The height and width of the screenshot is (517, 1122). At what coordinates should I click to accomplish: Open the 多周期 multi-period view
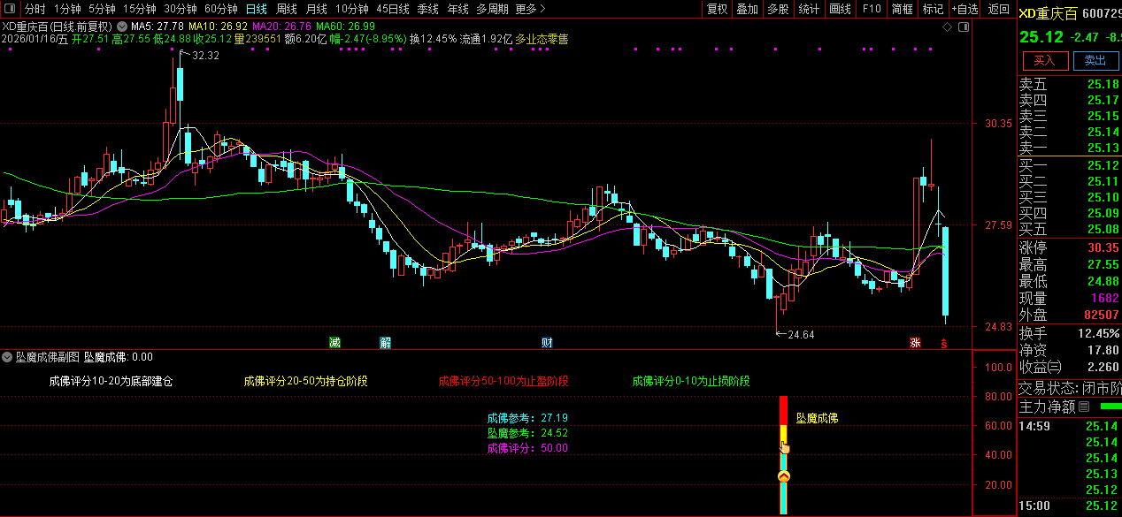click(492, 9)
